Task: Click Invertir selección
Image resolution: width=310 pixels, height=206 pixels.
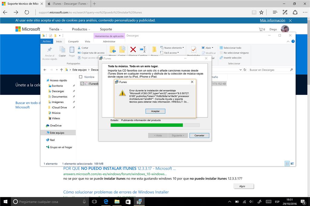Action: pyautogui.click(x=230, y=58)
